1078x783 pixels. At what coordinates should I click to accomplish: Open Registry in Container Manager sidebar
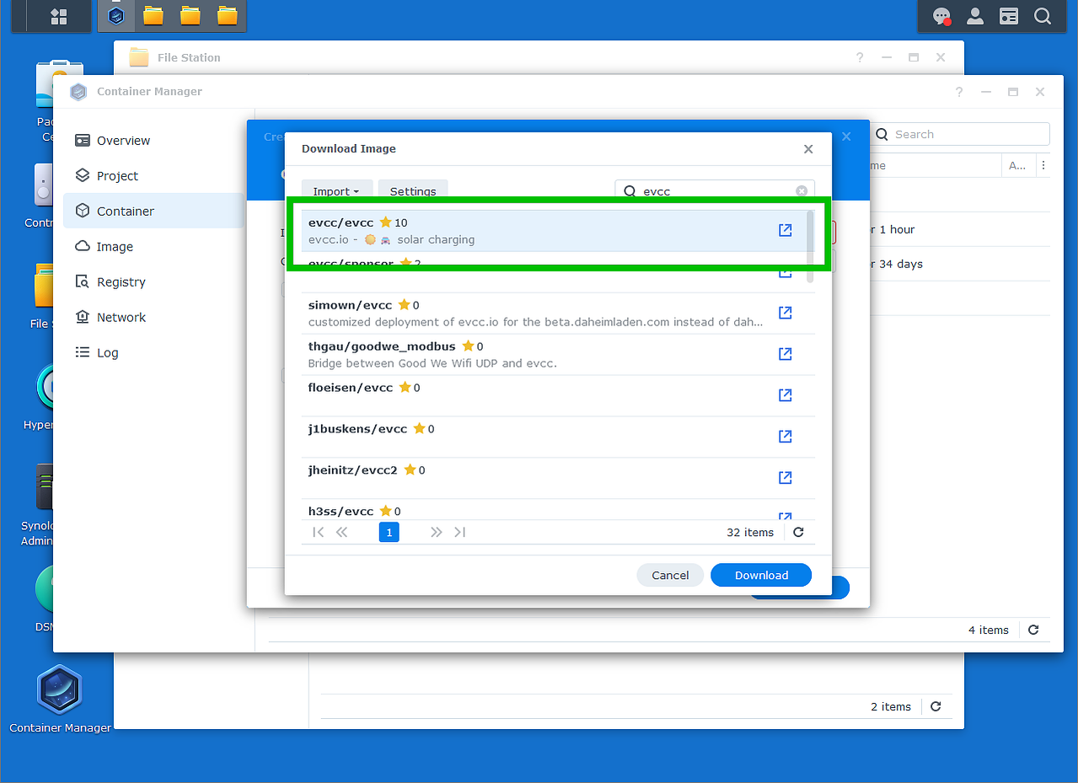154,282
